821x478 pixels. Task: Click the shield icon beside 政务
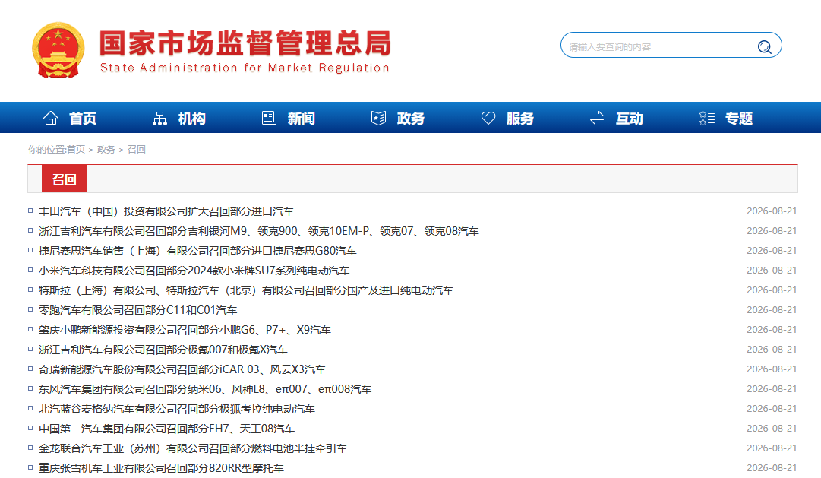point(378,118)
